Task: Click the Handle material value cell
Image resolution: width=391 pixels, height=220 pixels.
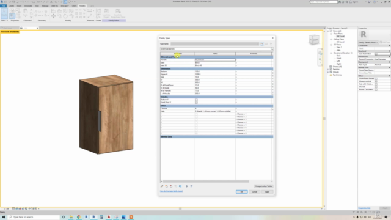Action: 215,60
